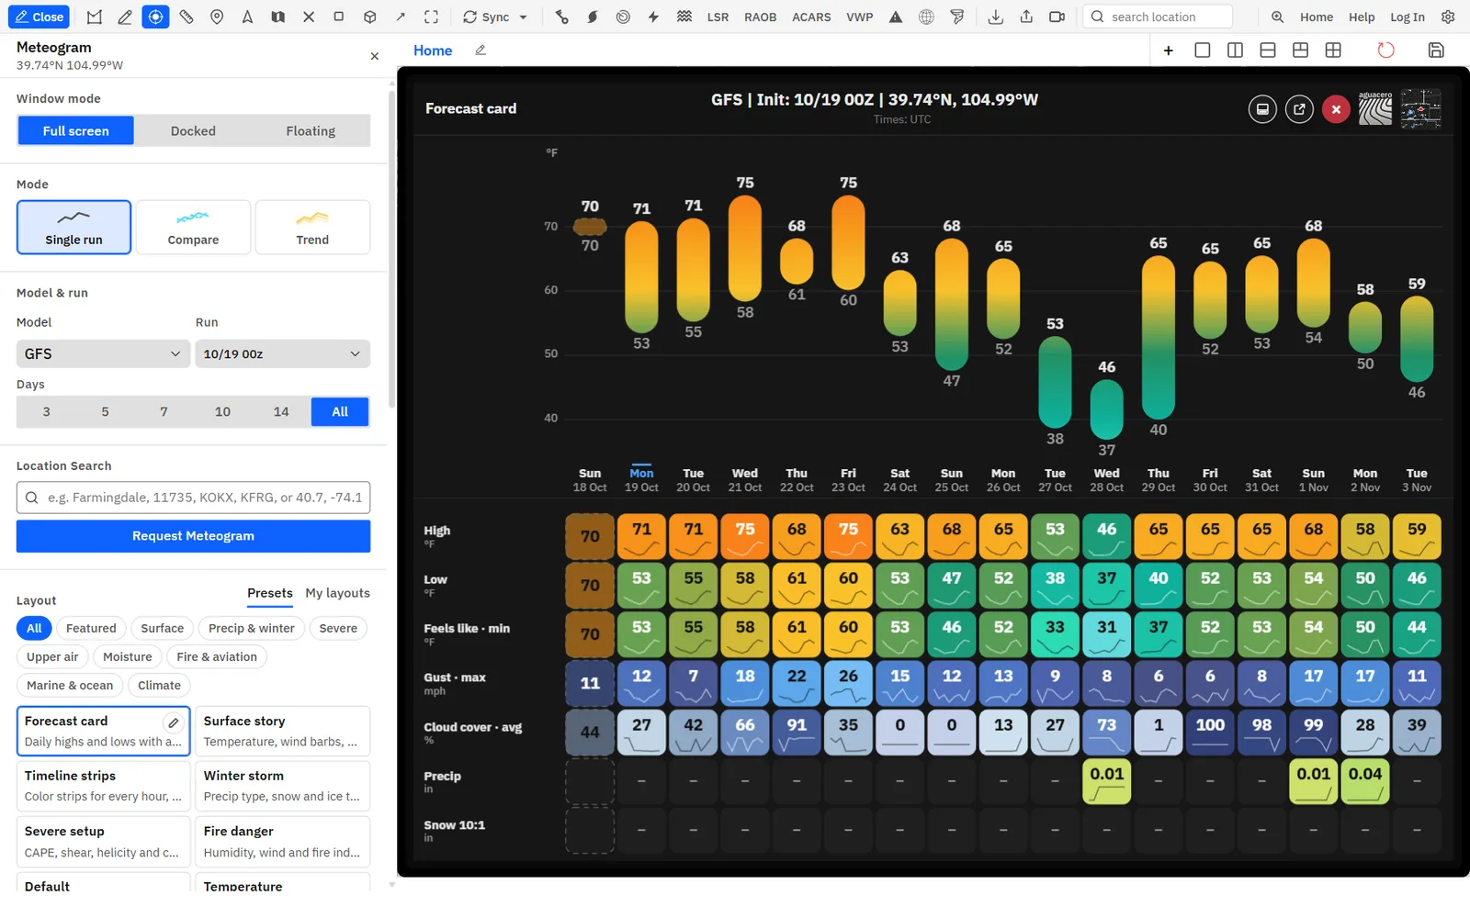Open the RAOB menu item

(760, 17)
